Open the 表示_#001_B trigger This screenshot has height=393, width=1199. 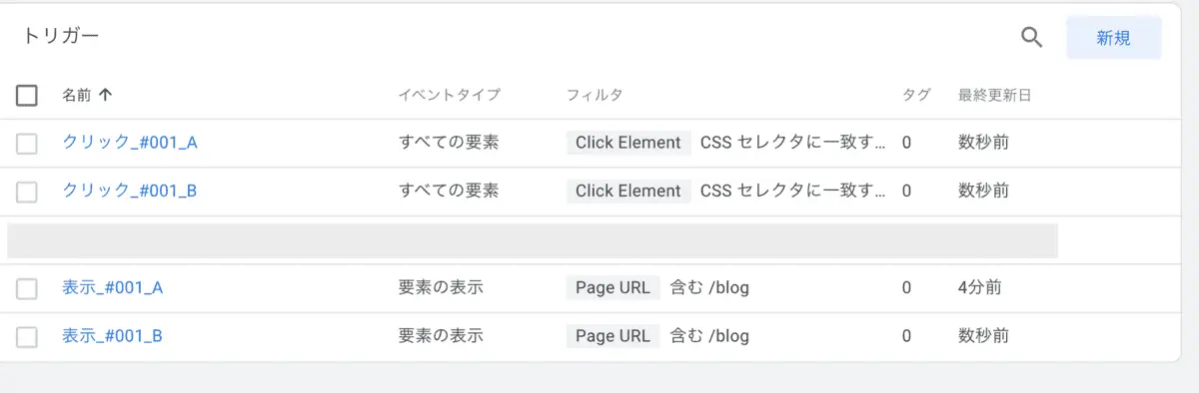[112, 336]
